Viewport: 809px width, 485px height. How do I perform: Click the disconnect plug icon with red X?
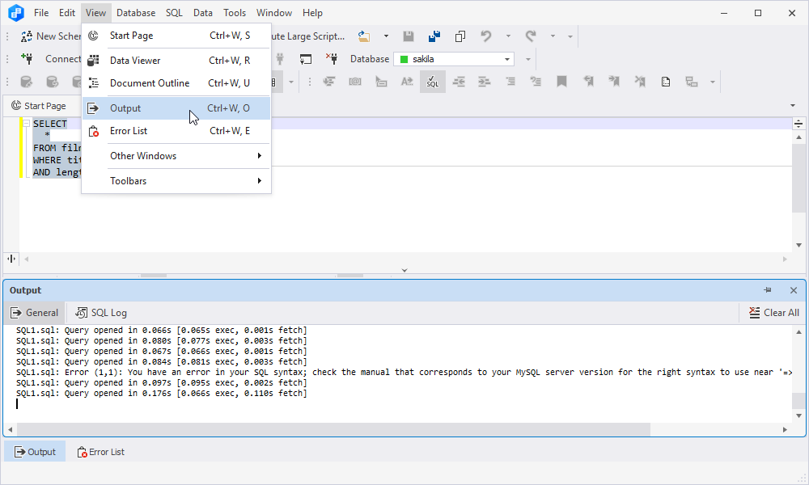point(332,59)
